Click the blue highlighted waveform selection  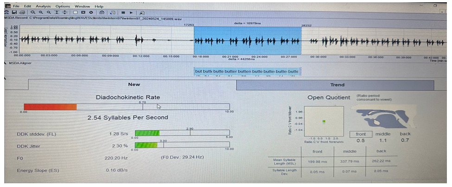pyautogui.click(x=247, y=40)
